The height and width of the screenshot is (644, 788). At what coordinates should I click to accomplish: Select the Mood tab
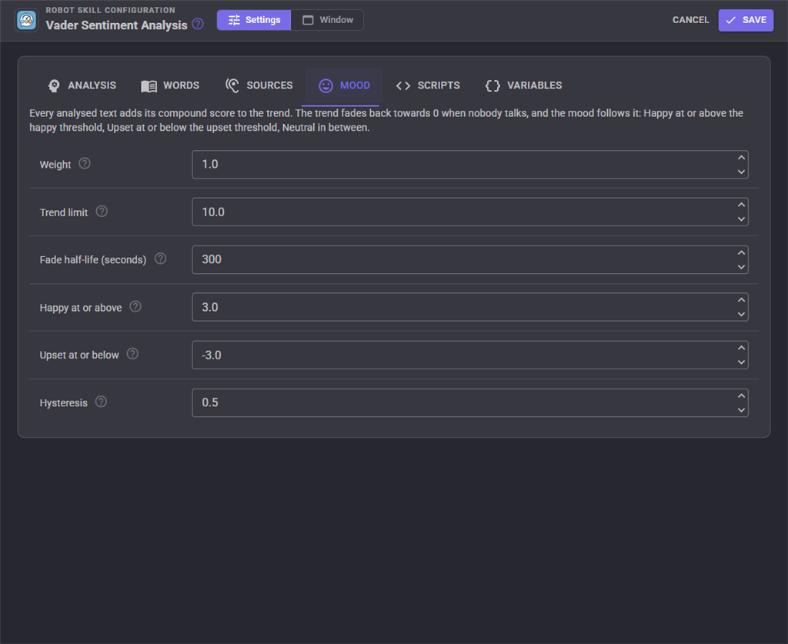[x=344, y=85]
